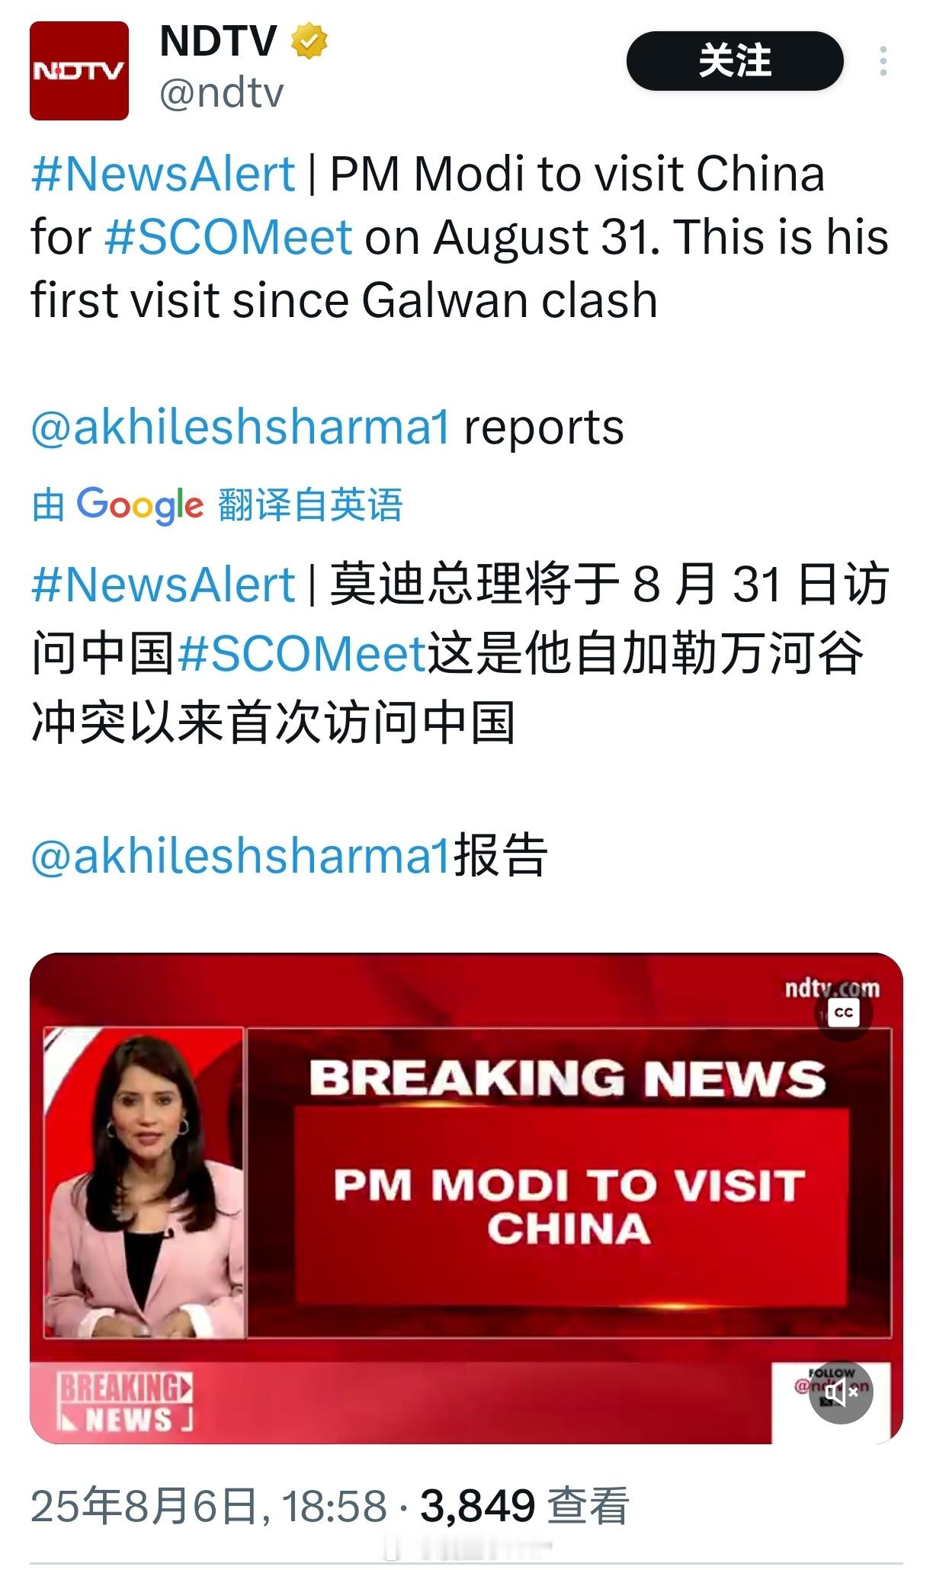The height and width of the screenshot is (1570, 933).
Task: Unmute the video with the speaker icon
Action: (x=841, y=1392)
